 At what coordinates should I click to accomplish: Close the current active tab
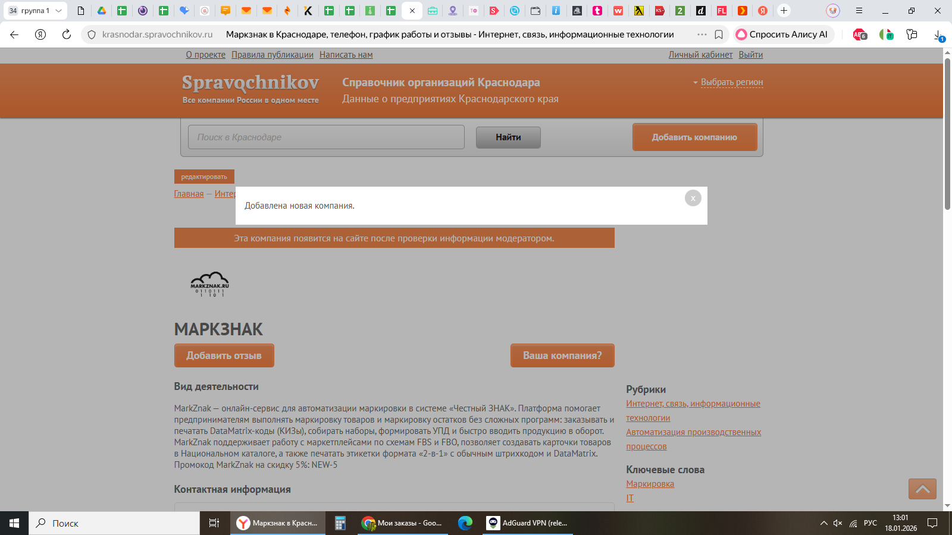point(412,11)
